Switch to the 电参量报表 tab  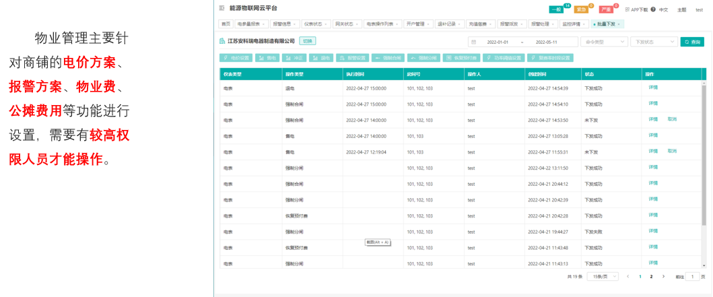[x=250, y=24]
